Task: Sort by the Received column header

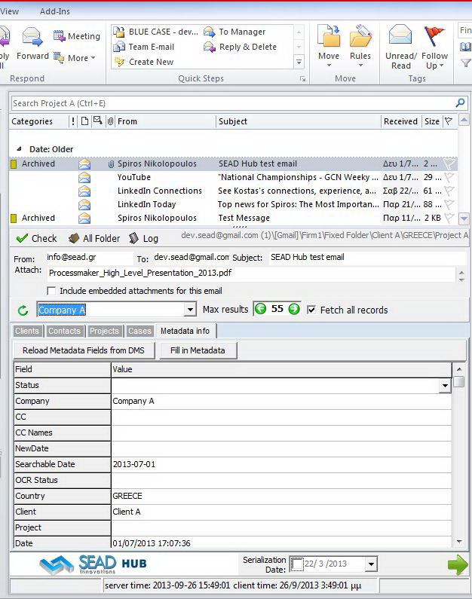Action: pos(400,121)
